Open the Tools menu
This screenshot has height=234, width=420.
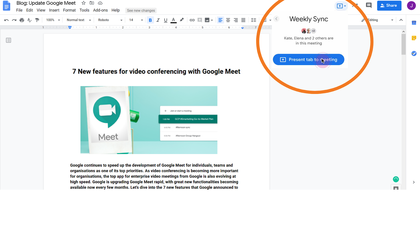(x=84, y=10)
